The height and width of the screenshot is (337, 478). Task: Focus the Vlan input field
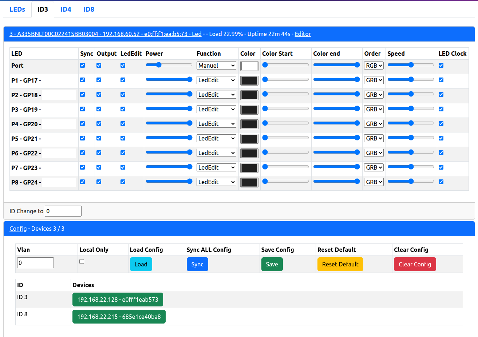35,263
